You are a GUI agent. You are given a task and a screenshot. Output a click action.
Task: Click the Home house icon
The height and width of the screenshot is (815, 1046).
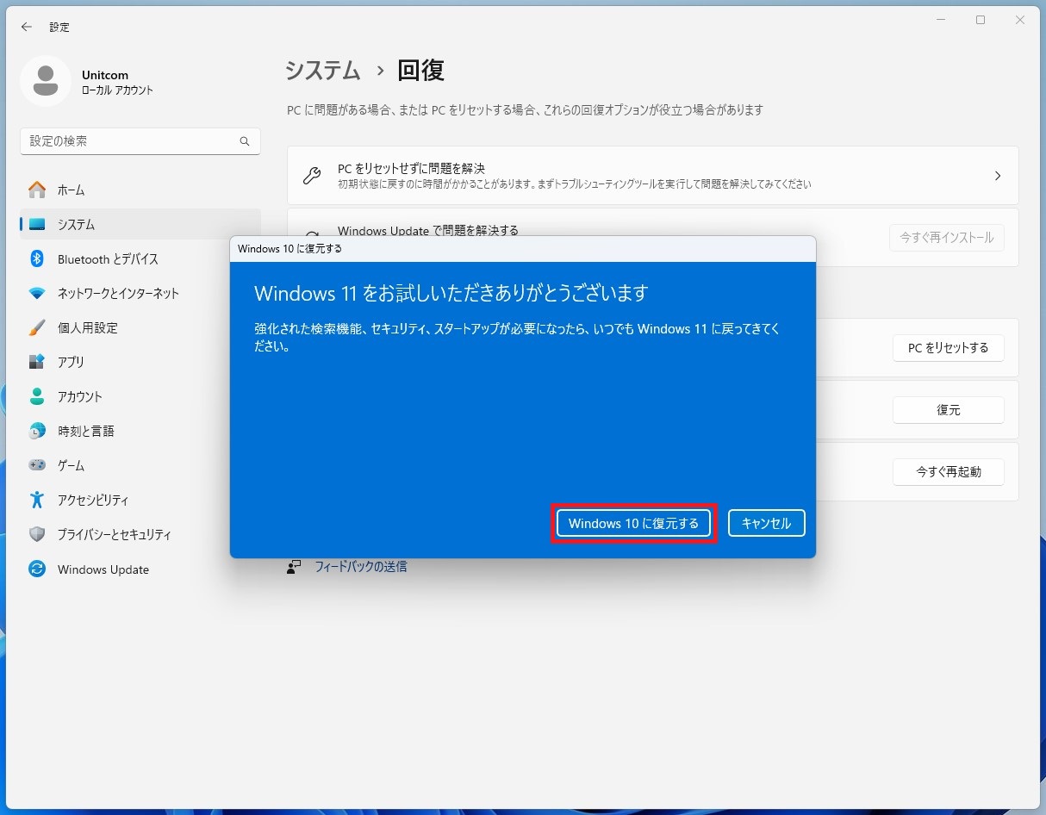click(37, 190)
